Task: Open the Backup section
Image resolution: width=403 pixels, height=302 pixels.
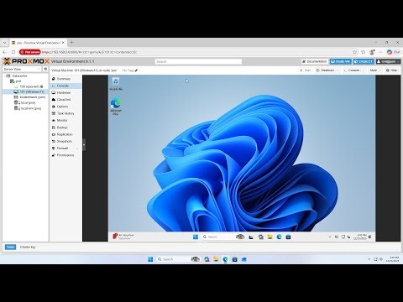Action: (65, 128)
